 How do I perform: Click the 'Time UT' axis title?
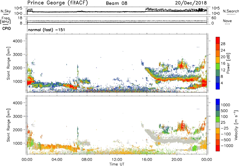pyautogui.click(x=117, y=164)
